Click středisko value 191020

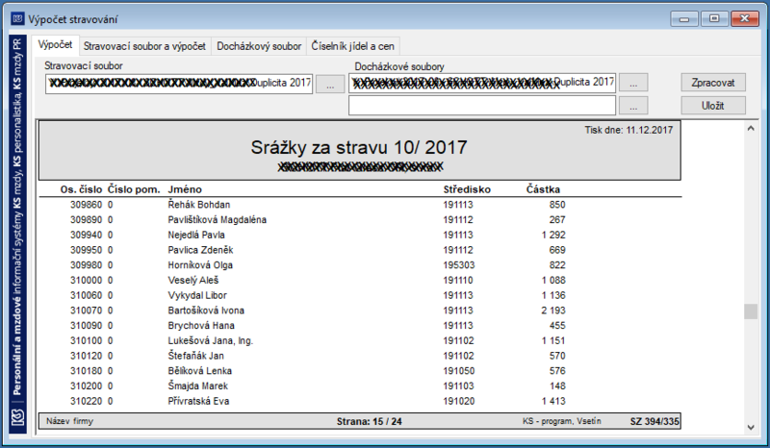(459, 402)
